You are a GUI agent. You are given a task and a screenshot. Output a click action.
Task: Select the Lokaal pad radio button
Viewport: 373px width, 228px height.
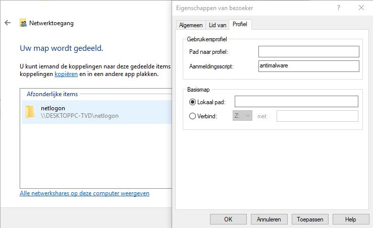(192, 102)
